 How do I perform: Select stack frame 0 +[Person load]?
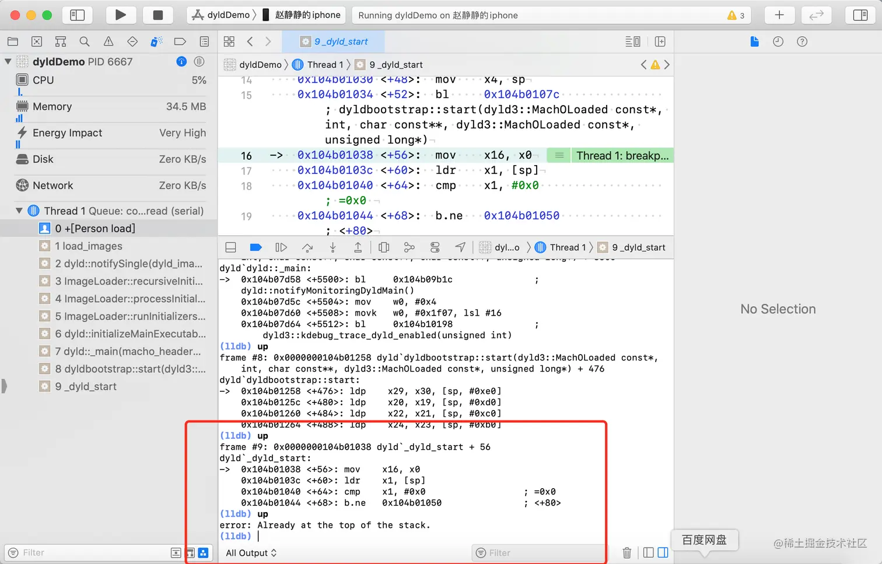108,229
